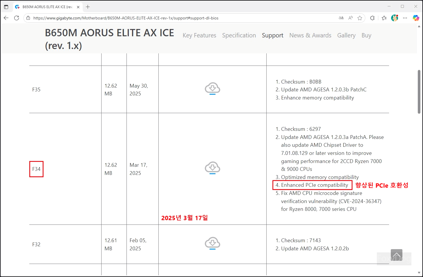Open the browser profile avatar
Screen dimensions: 423x277
(x=395, y=18)
